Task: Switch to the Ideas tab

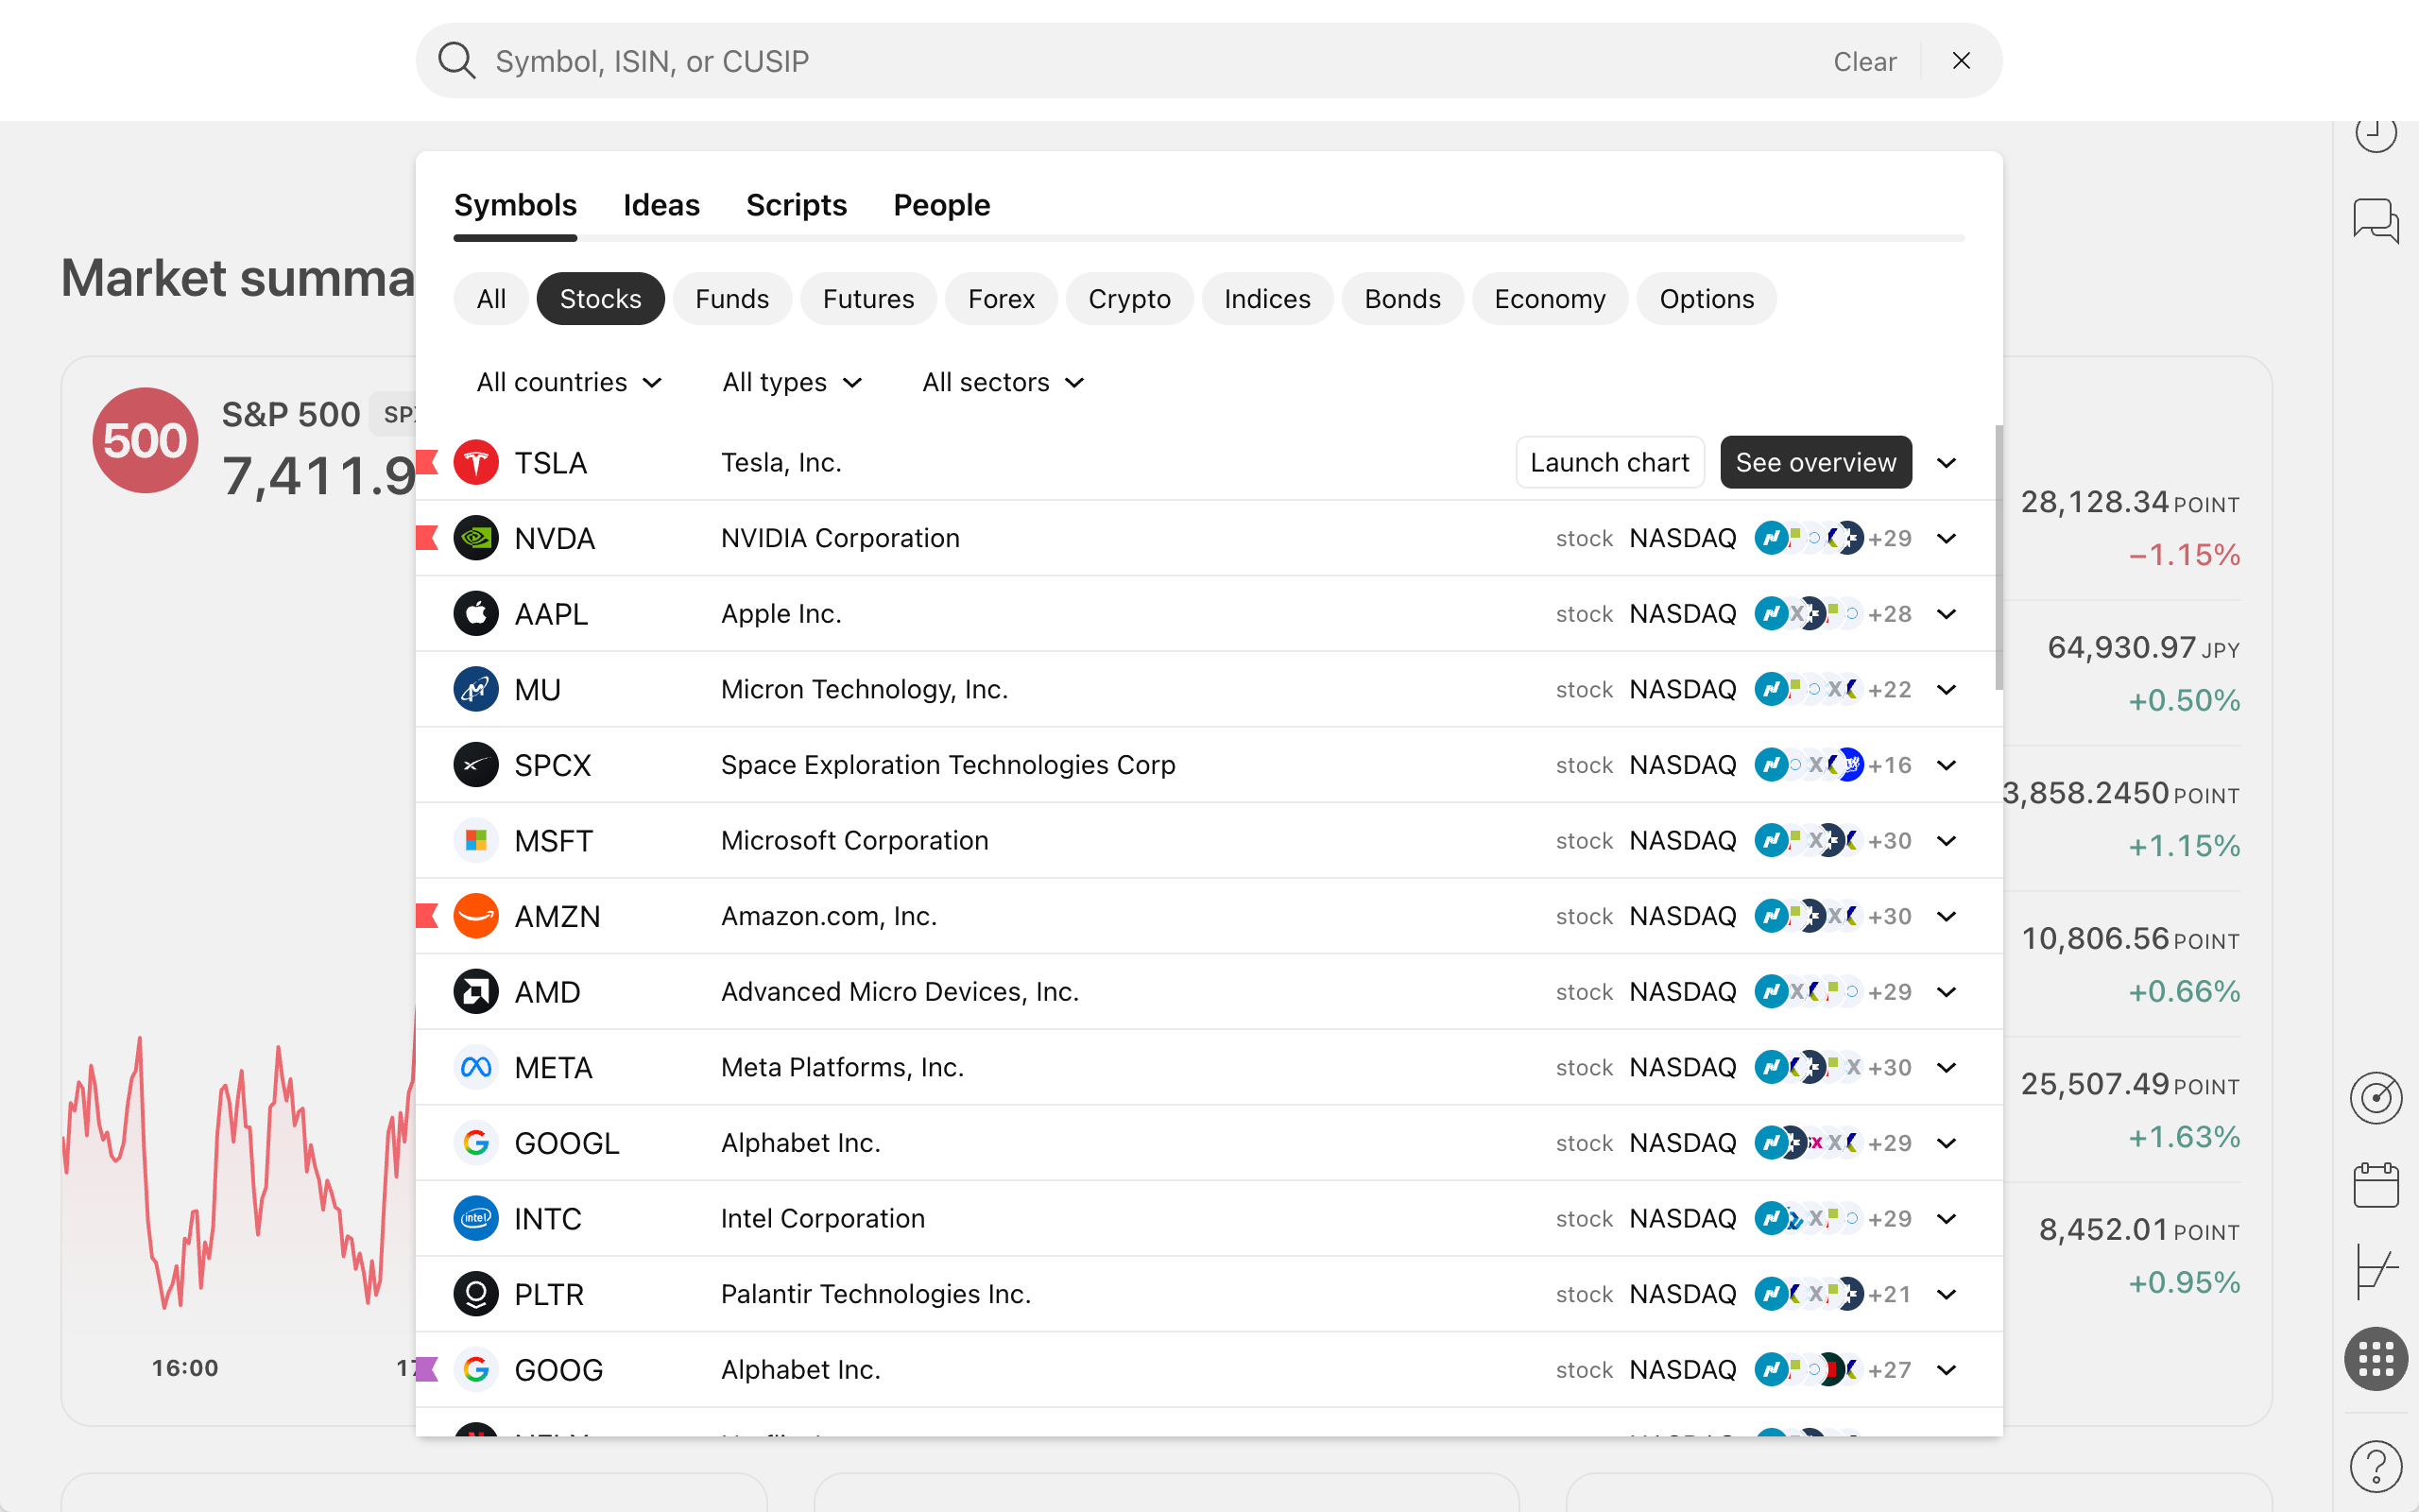Action: pyautogui.click(x=661, y=205)
